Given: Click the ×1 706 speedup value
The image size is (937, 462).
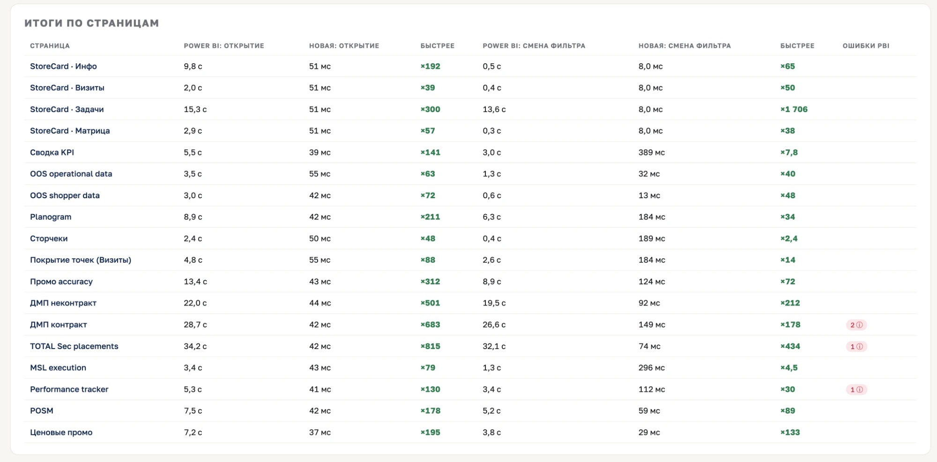Looking at the screenshot, I should click(x=794, y=109).
